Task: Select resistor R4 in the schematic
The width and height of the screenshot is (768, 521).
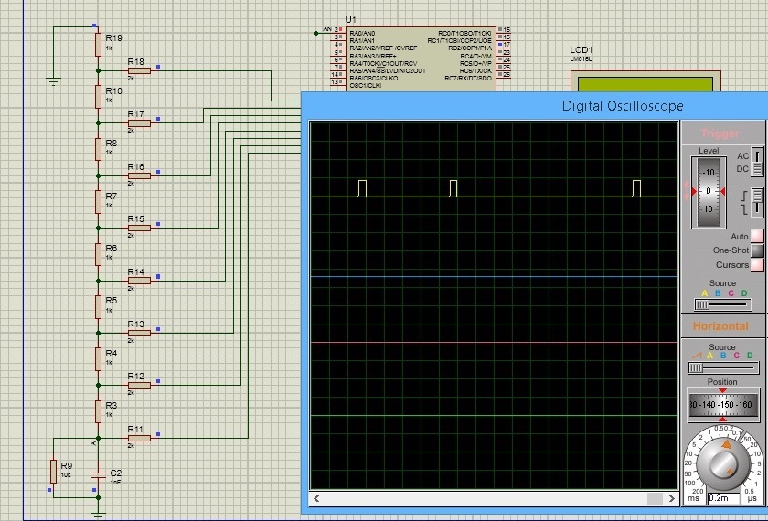Action: coord(99,359)
